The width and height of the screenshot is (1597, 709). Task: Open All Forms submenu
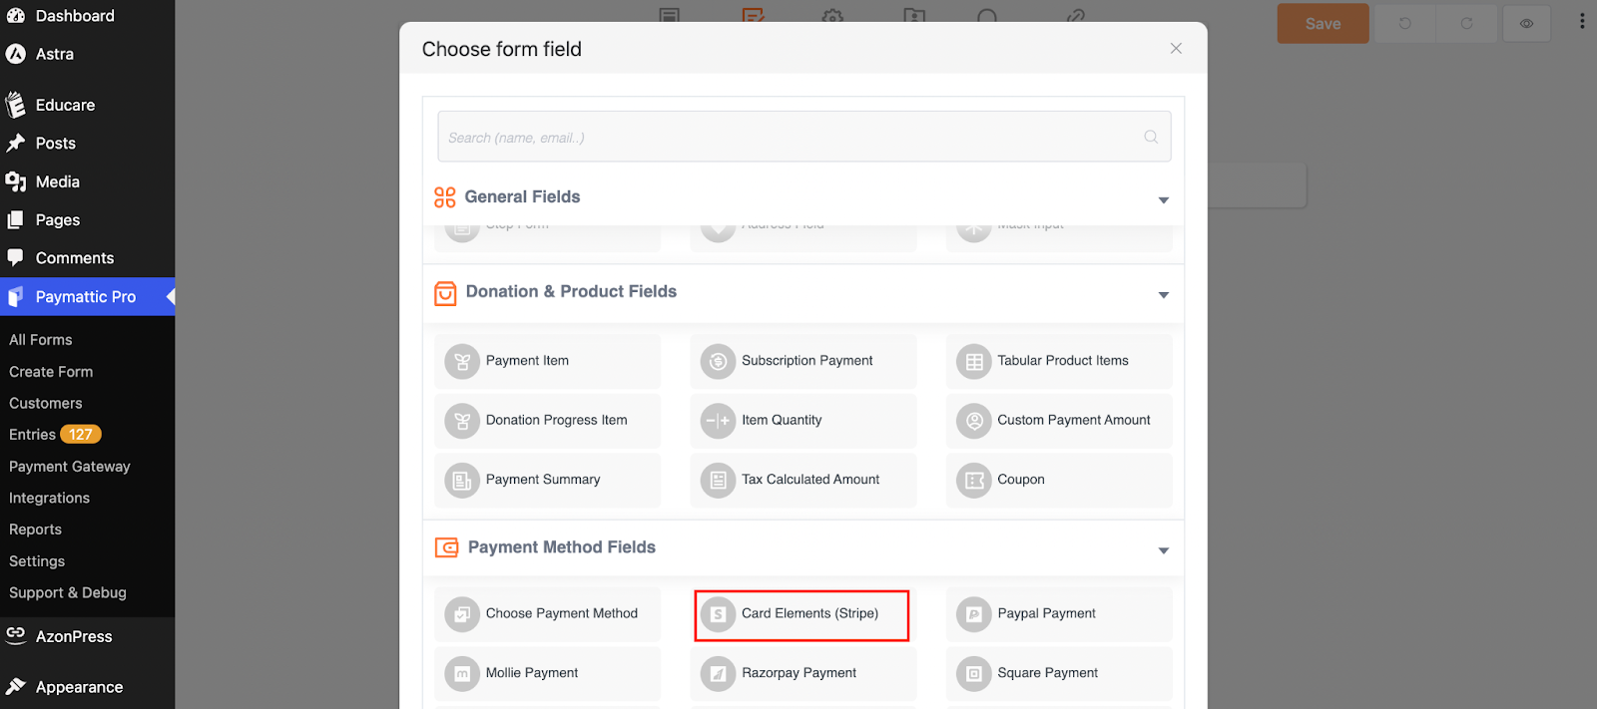pos(41,340)
